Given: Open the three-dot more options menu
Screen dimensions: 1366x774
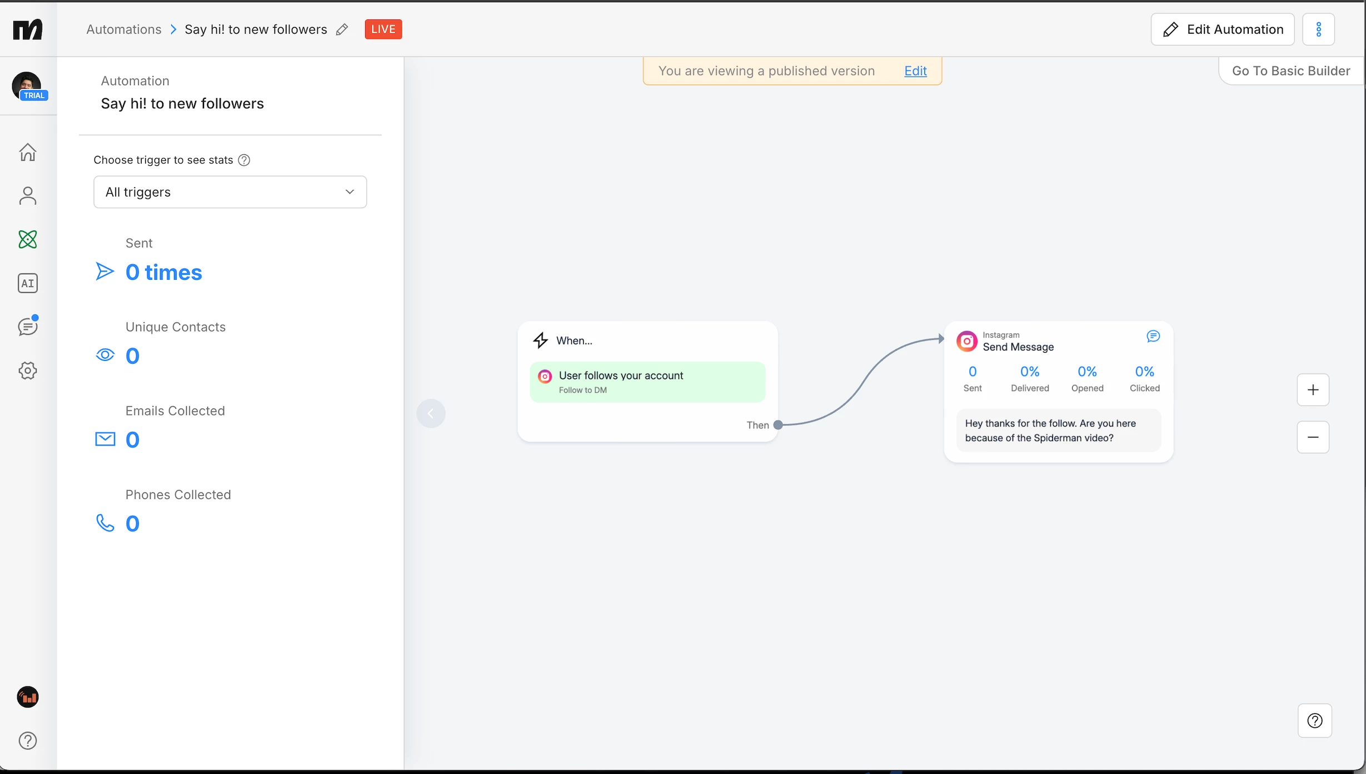Looking at the screenshot, I should click(x=1318, y=29).
